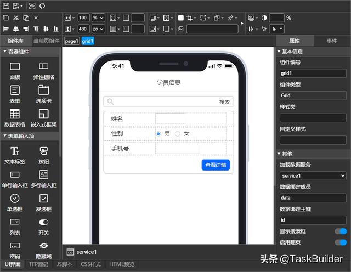Click the save icon in top toolbar
Image resolution: width=351 pixels, height=272 pixels.
[x=6, y=6]
